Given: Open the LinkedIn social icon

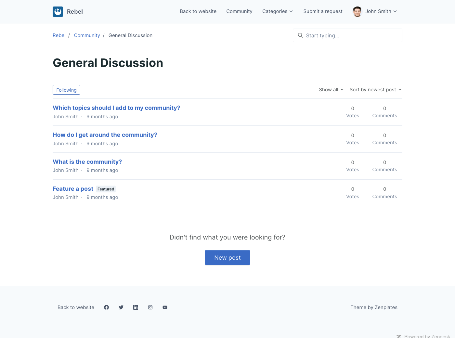Looking at the screenshot, I should 136,307.
